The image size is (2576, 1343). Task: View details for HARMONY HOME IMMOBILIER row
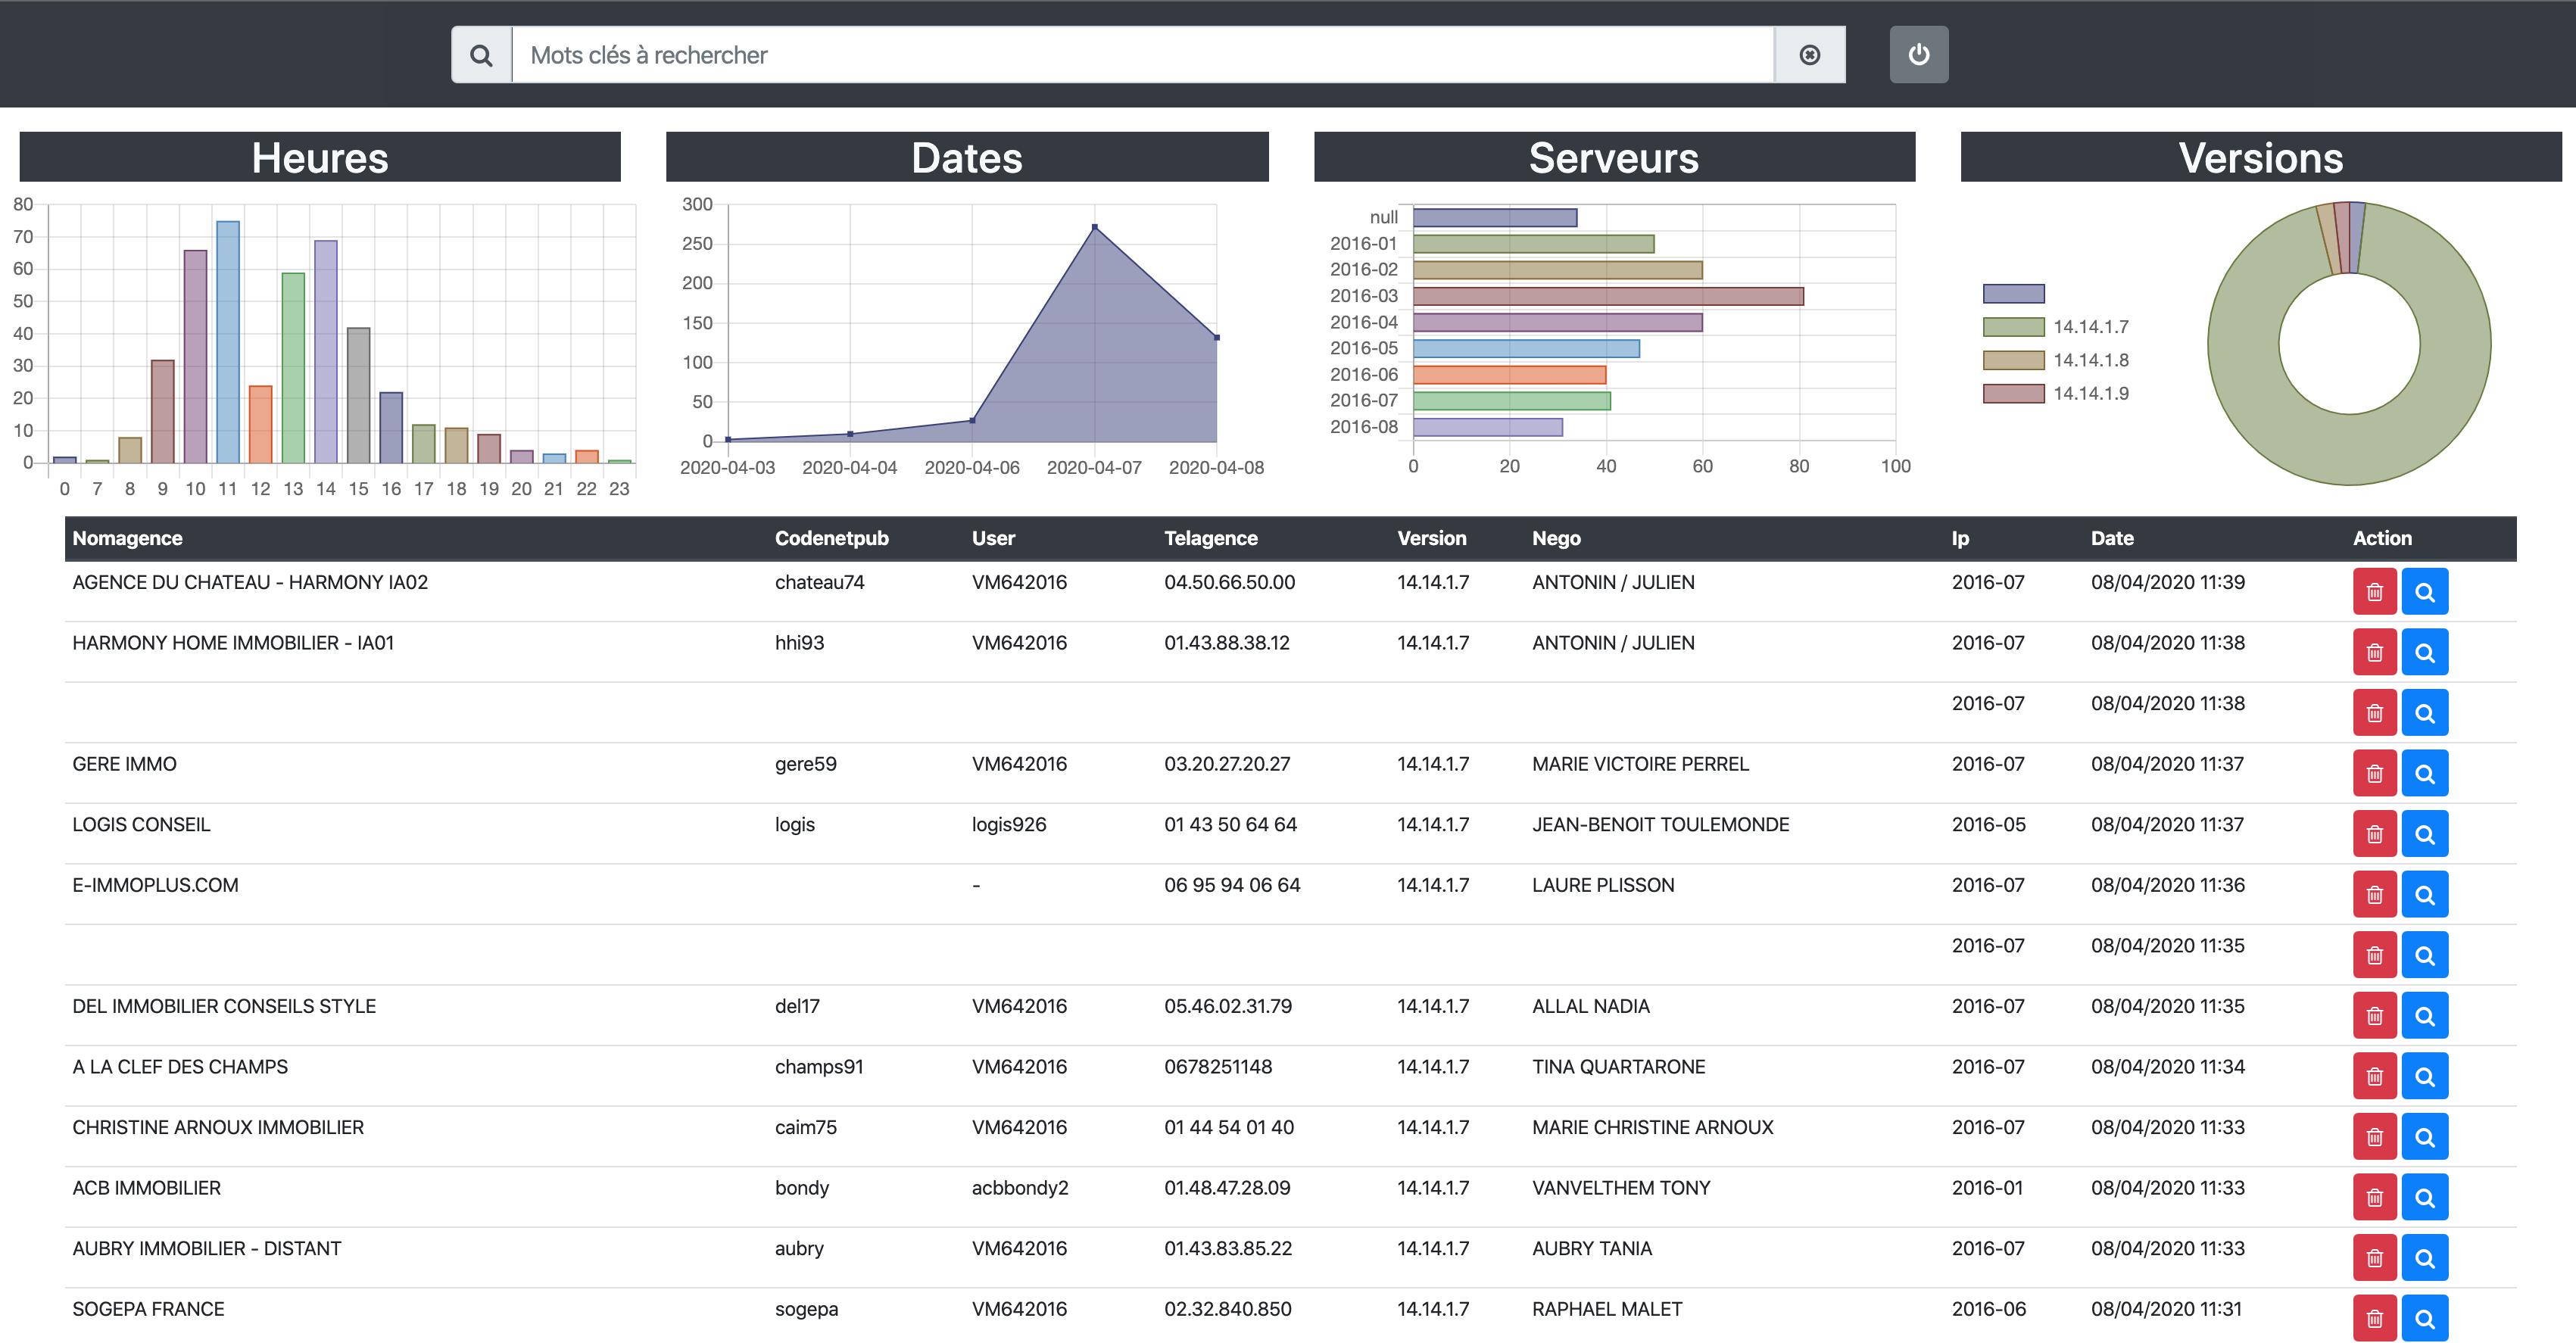(x=2424, y=653)
